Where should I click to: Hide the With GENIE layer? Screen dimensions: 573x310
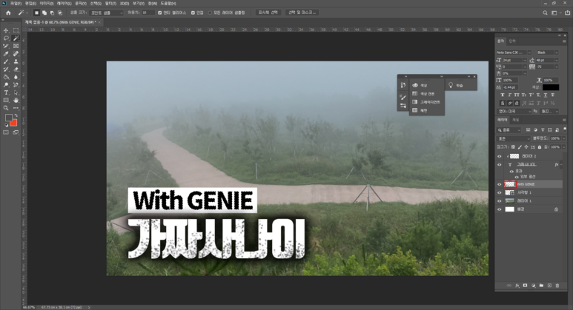pyautogui.click(x=500, y=184)
